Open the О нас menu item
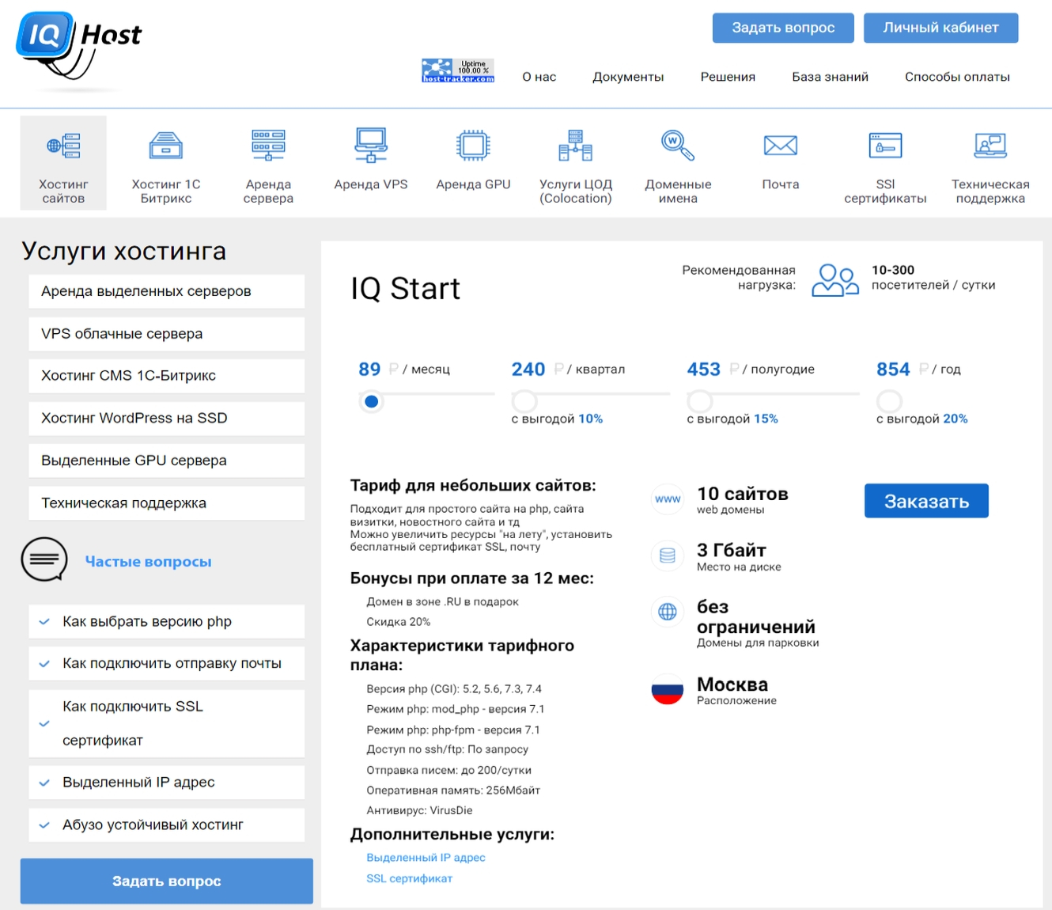 pos(539,77)
